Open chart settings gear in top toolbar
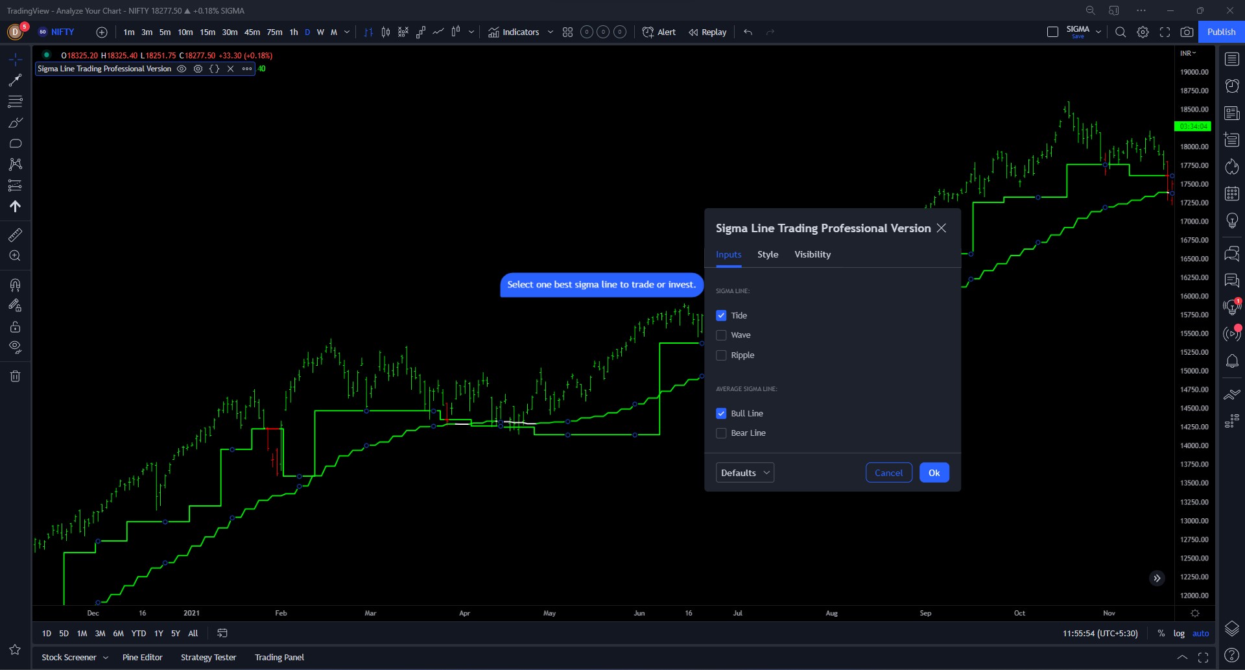Screen dimensions: 1245x670 (x=1143, y=32)
